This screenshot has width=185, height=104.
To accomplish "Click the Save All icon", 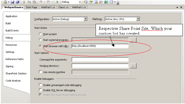I will 18,2.
